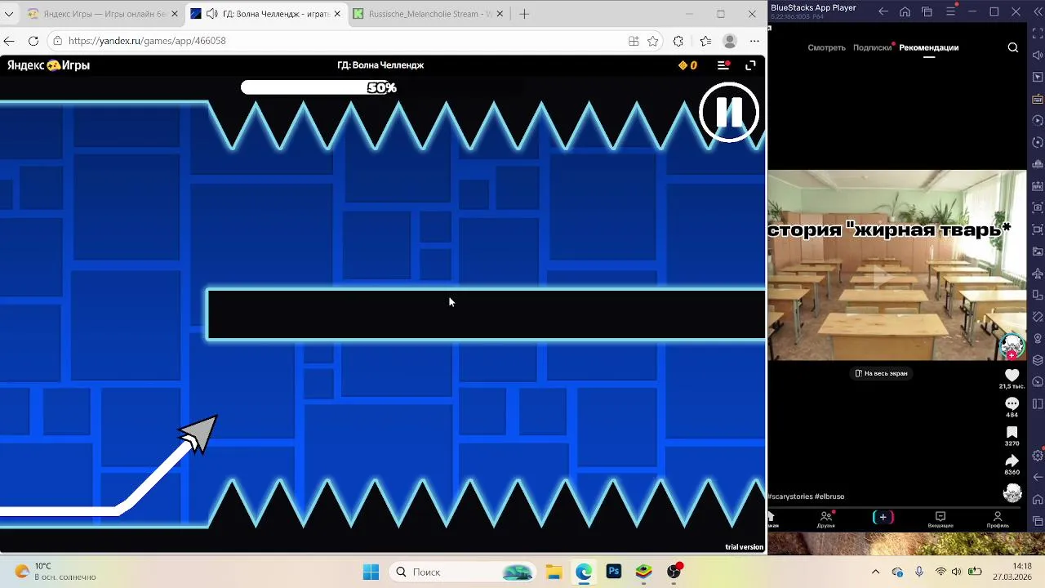The height and width of the screenshot is (588, 1045).
Task: Open BlueStacks from the taskbar
Action: [x=644, y=572]
